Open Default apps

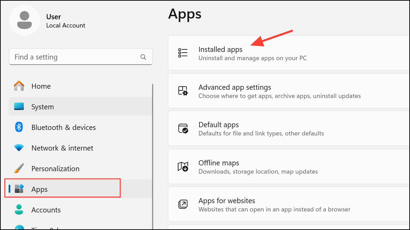(289, 128)
